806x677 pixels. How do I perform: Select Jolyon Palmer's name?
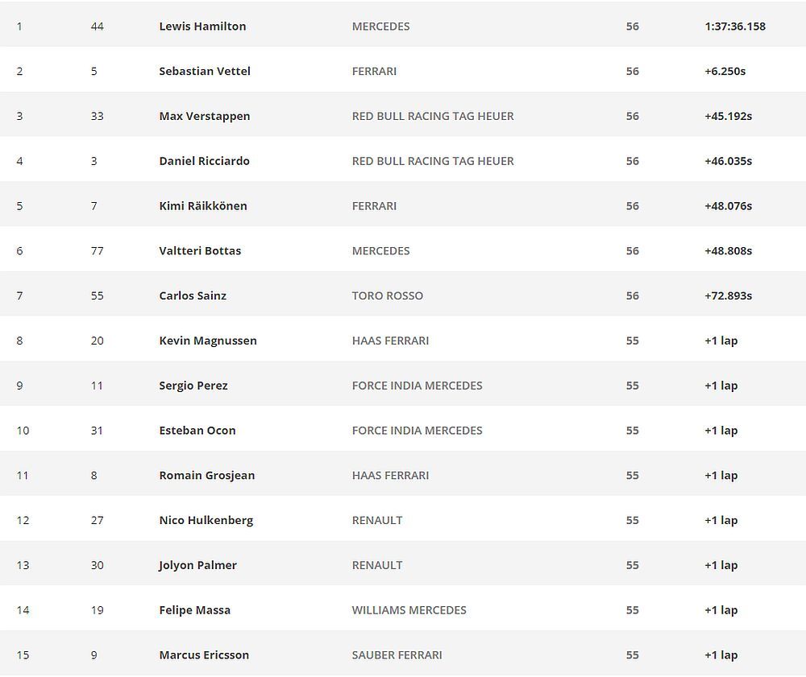(197, 565)
